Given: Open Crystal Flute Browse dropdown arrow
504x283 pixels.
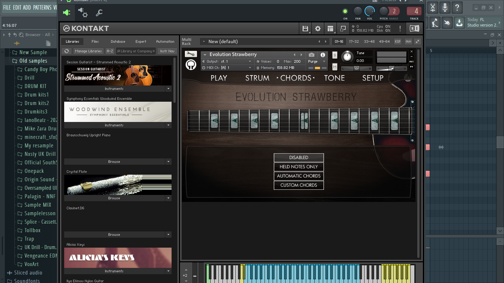Looking at the screenshot, I should [168, 198].
